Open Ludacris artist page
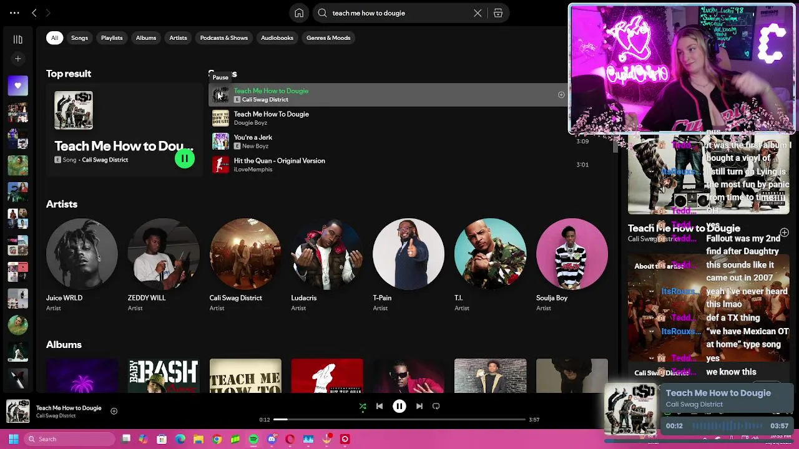The image size is (799, 449). 327,254
